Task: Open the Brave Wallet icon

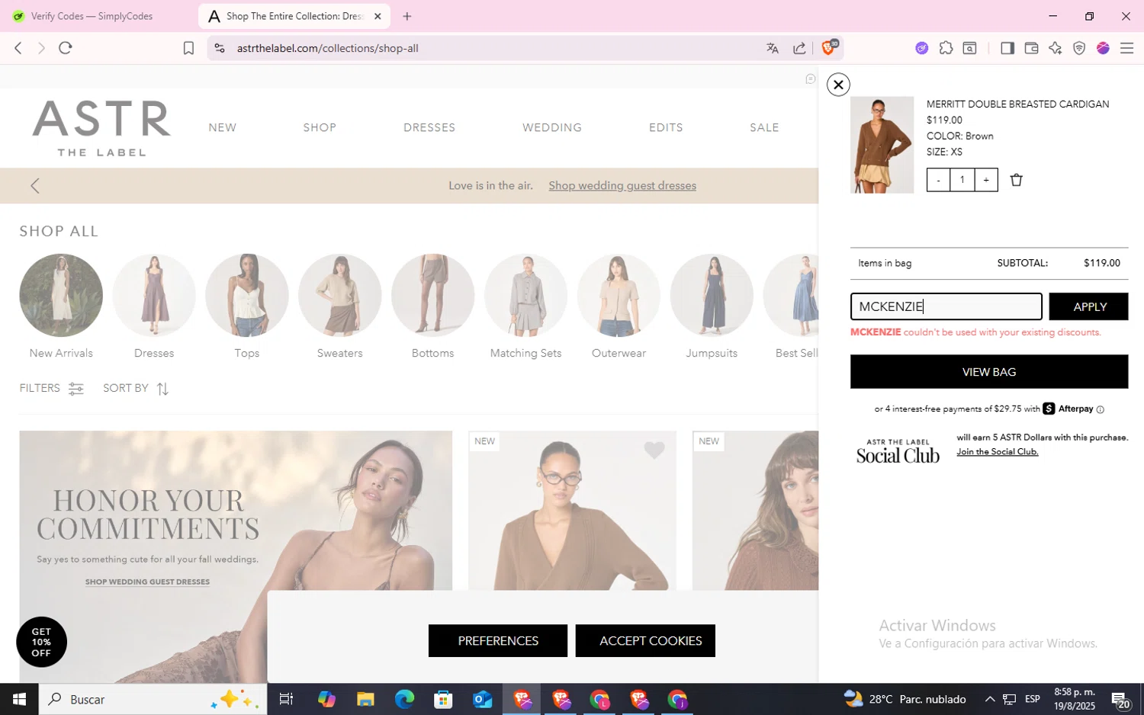Action: click(x=1031, y=48)
